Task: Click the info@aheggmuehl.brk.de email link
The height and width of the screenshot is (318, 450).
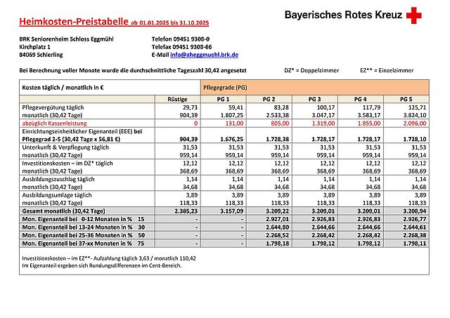Action: point(204,55)
